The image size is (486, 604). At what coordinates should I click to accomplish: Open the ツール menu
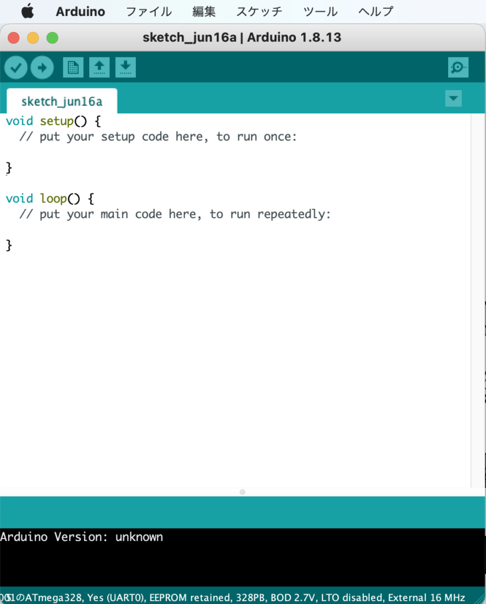(320, 12)
